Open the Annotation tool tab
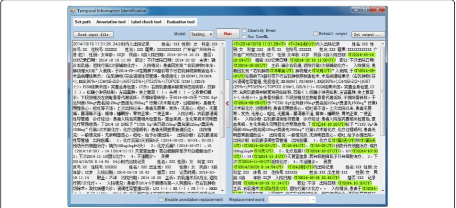 [111, 22]
